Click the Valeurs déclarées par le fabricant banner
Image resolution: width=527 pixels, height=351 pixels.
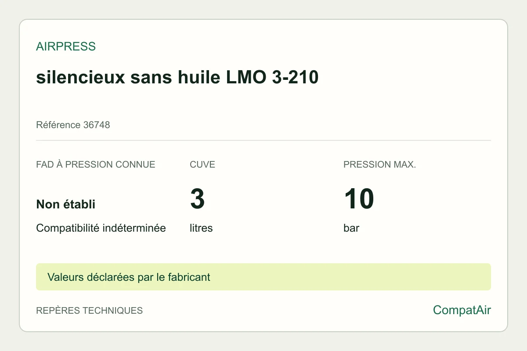(263, 277)
